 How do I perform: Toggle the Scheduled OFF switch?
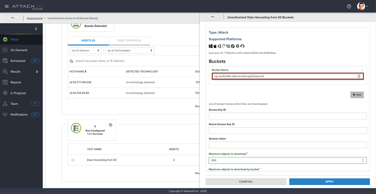point(35,61)
